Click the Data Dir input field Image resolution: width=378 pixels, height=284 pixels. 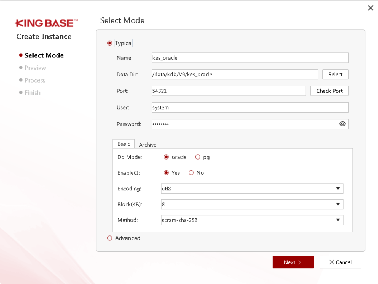[235, 74]
